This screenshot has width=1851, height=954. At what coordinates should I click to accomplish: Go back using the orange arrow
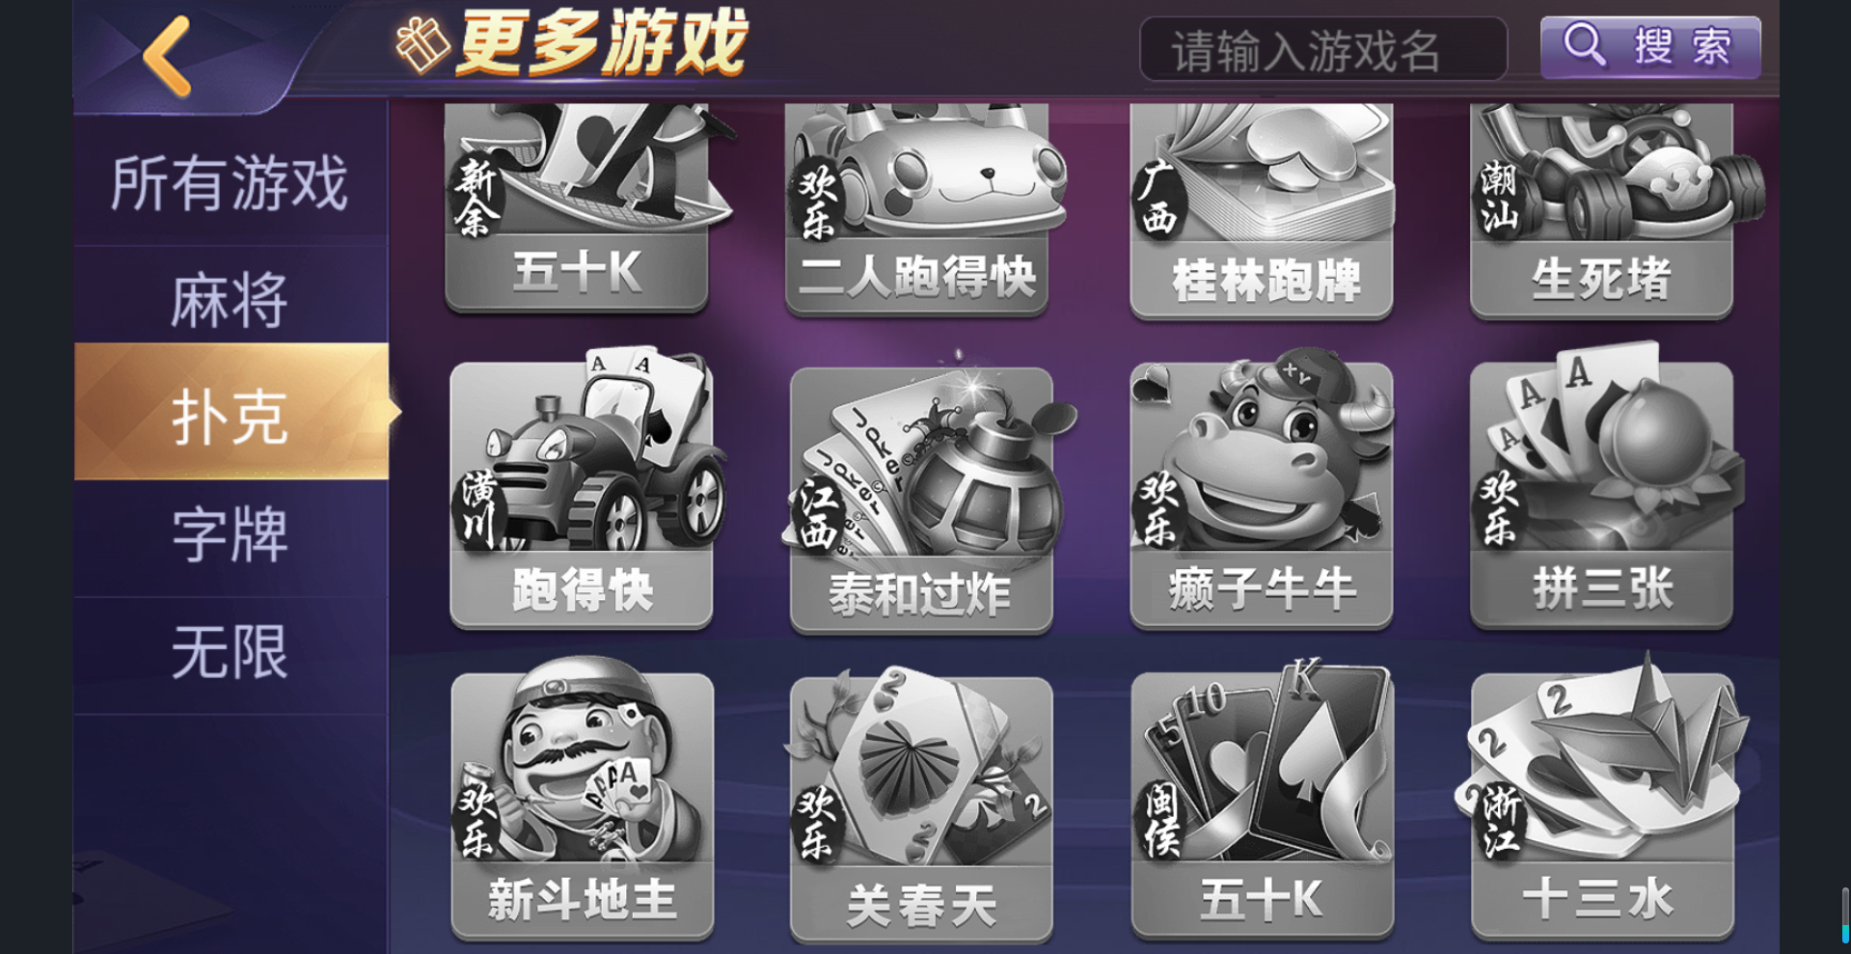168,56
